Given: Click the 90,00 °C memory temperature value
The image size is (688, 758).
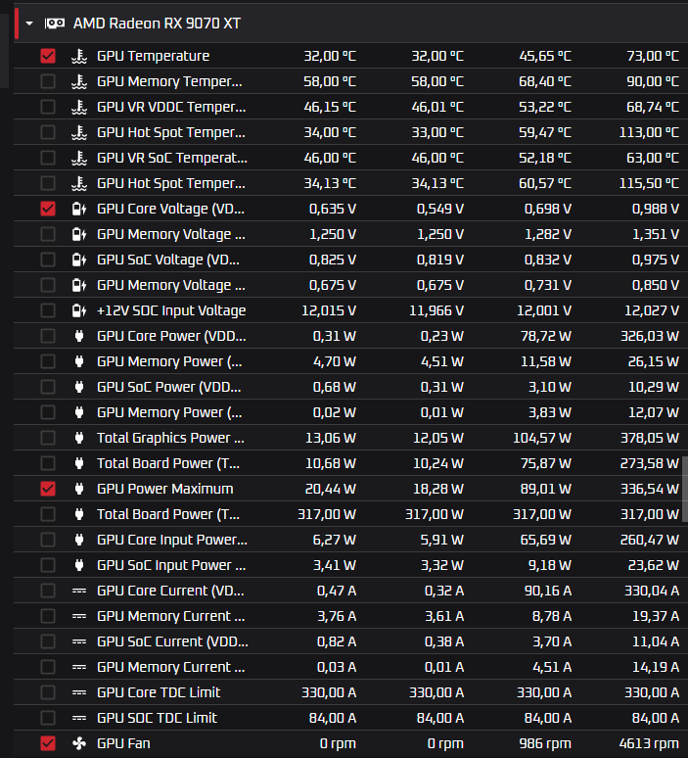Looking at the screenshot, I should pyautogui.click(x=653, y=81).
